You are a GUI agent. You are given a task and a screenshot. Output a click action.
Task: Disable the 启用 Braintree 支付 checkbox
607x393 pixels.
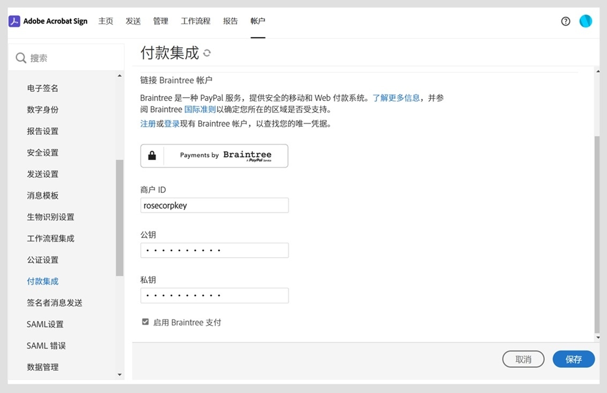pyautogui.click(x=145, y=322)
